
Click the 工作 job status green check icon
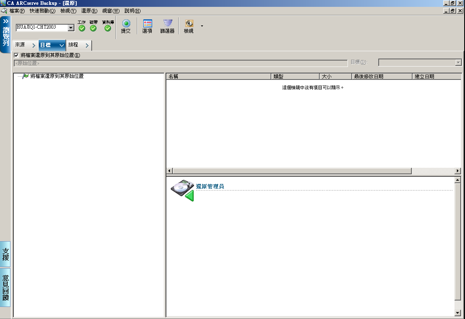82,28
